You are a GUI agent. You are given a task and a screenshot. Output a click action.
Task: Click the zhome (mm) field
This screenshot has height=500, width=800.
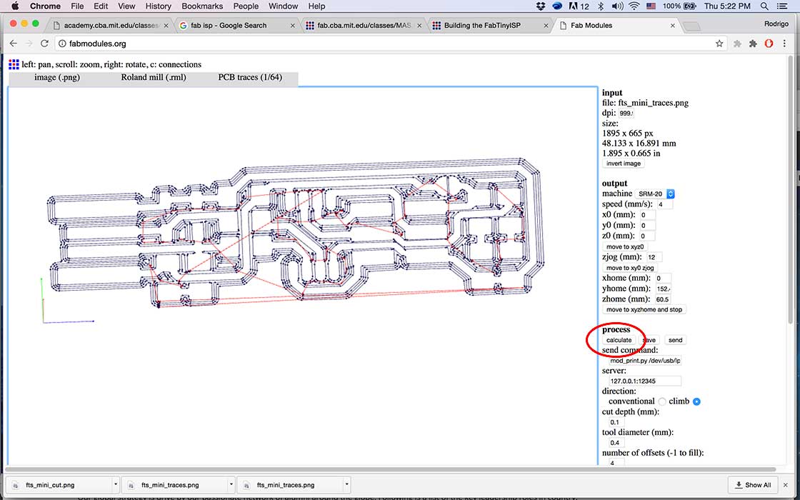(663, 299)
